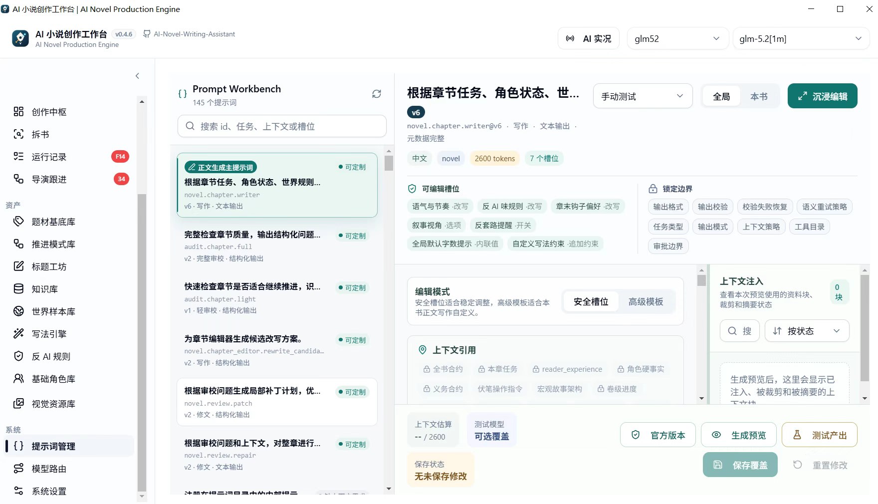The width and height of the screenshot is (878, 504).
Task: Click the rocket app logo
Action: coord(20,38)
